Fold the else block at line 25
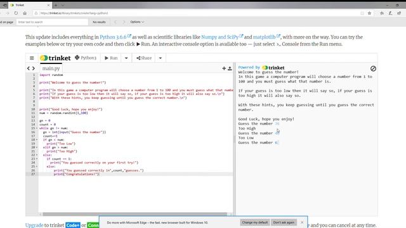Image resolution: width=406 pixels, height=228 pixels. click(37, 167)
